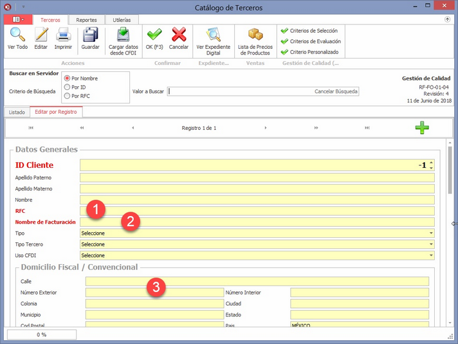Click the Guardar save icon
The height and width of the screenshot is (344, 458).
coord(90,35)
